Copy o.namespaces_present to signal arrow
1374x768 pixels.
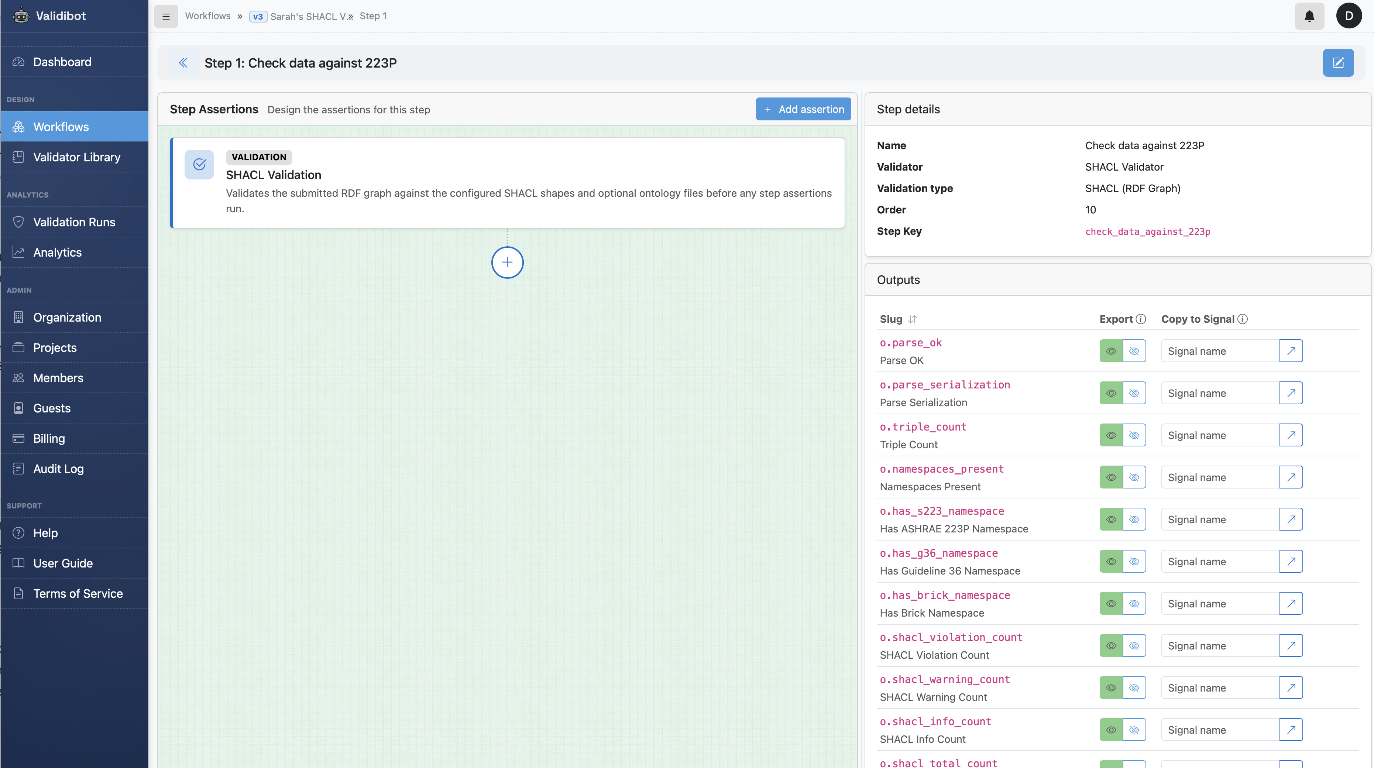coord(1291,477)
